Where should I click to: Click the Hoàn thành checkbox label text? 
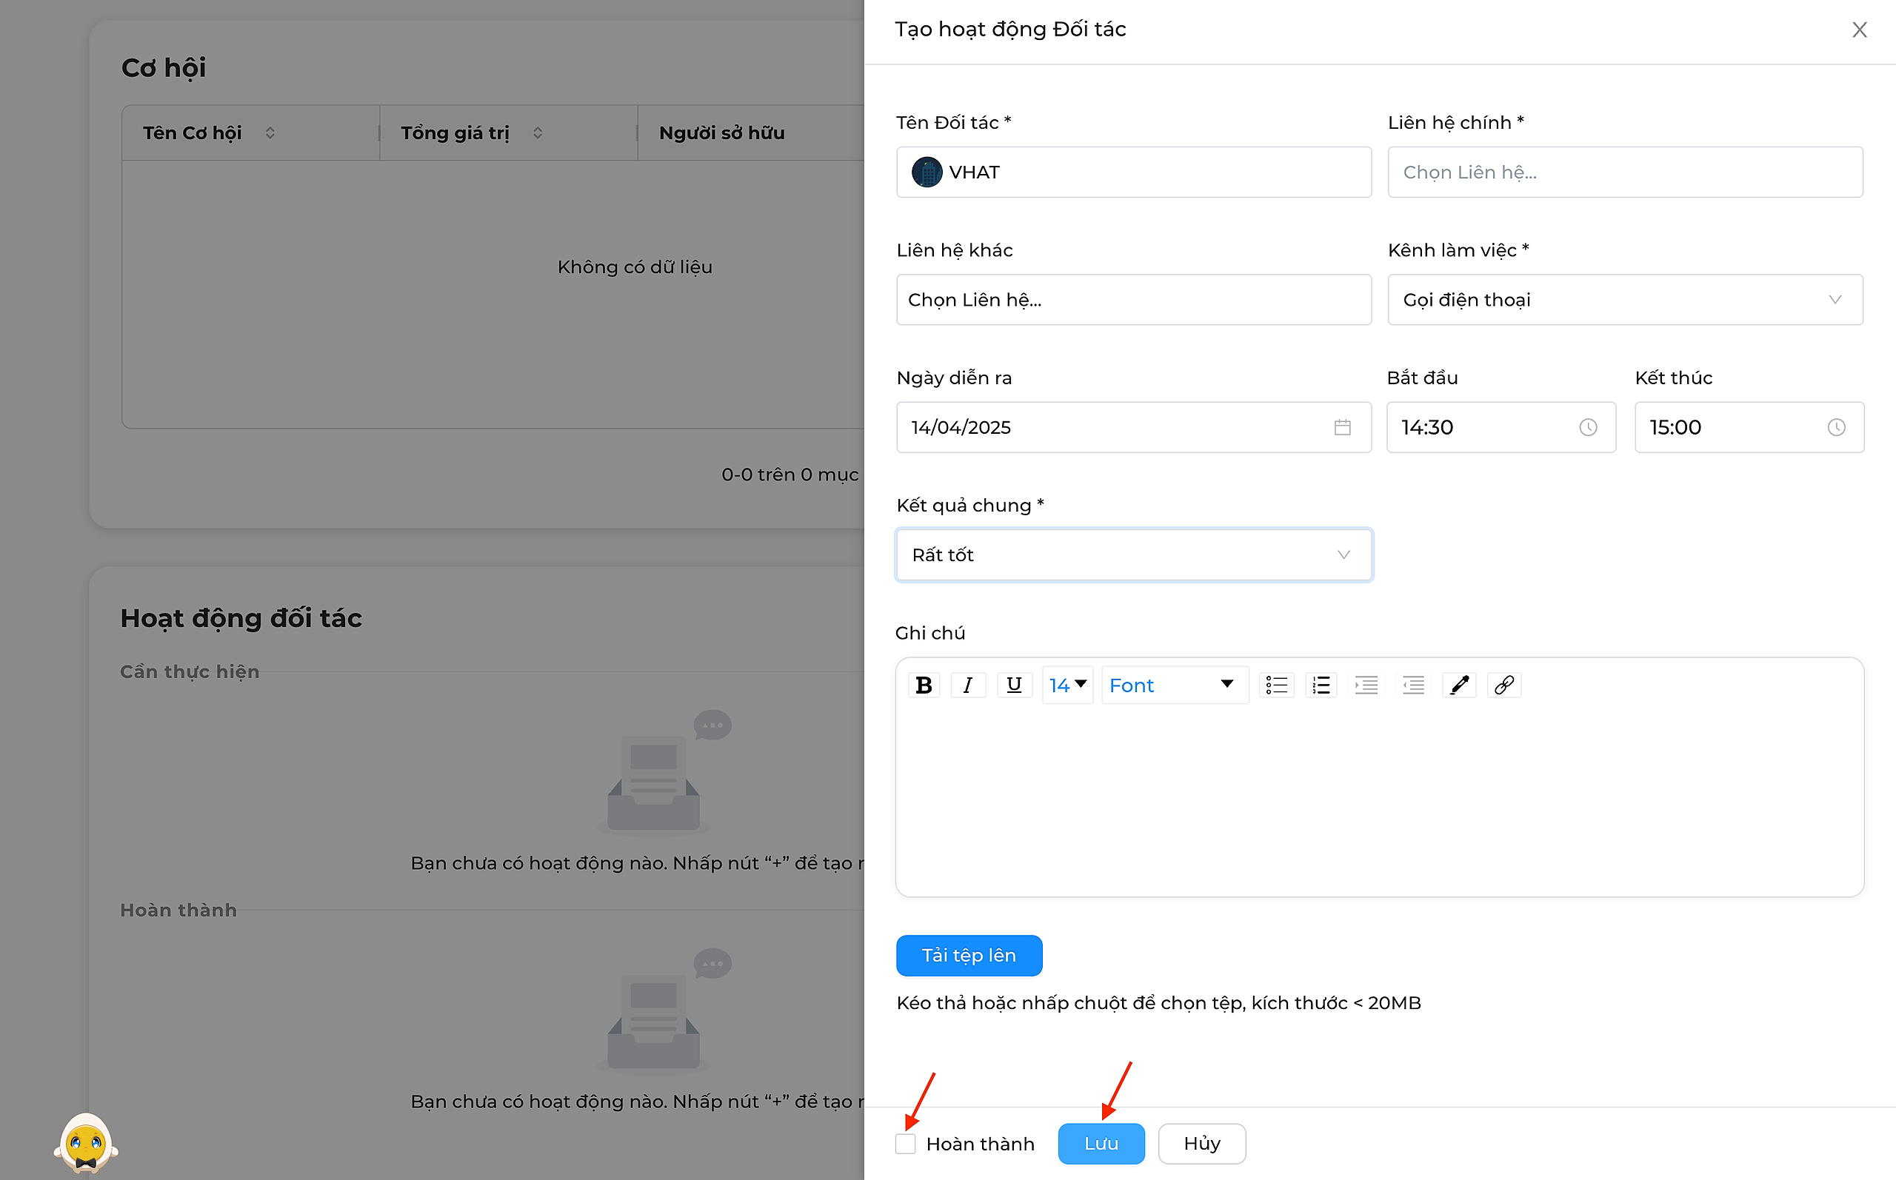coord(981,1143)
